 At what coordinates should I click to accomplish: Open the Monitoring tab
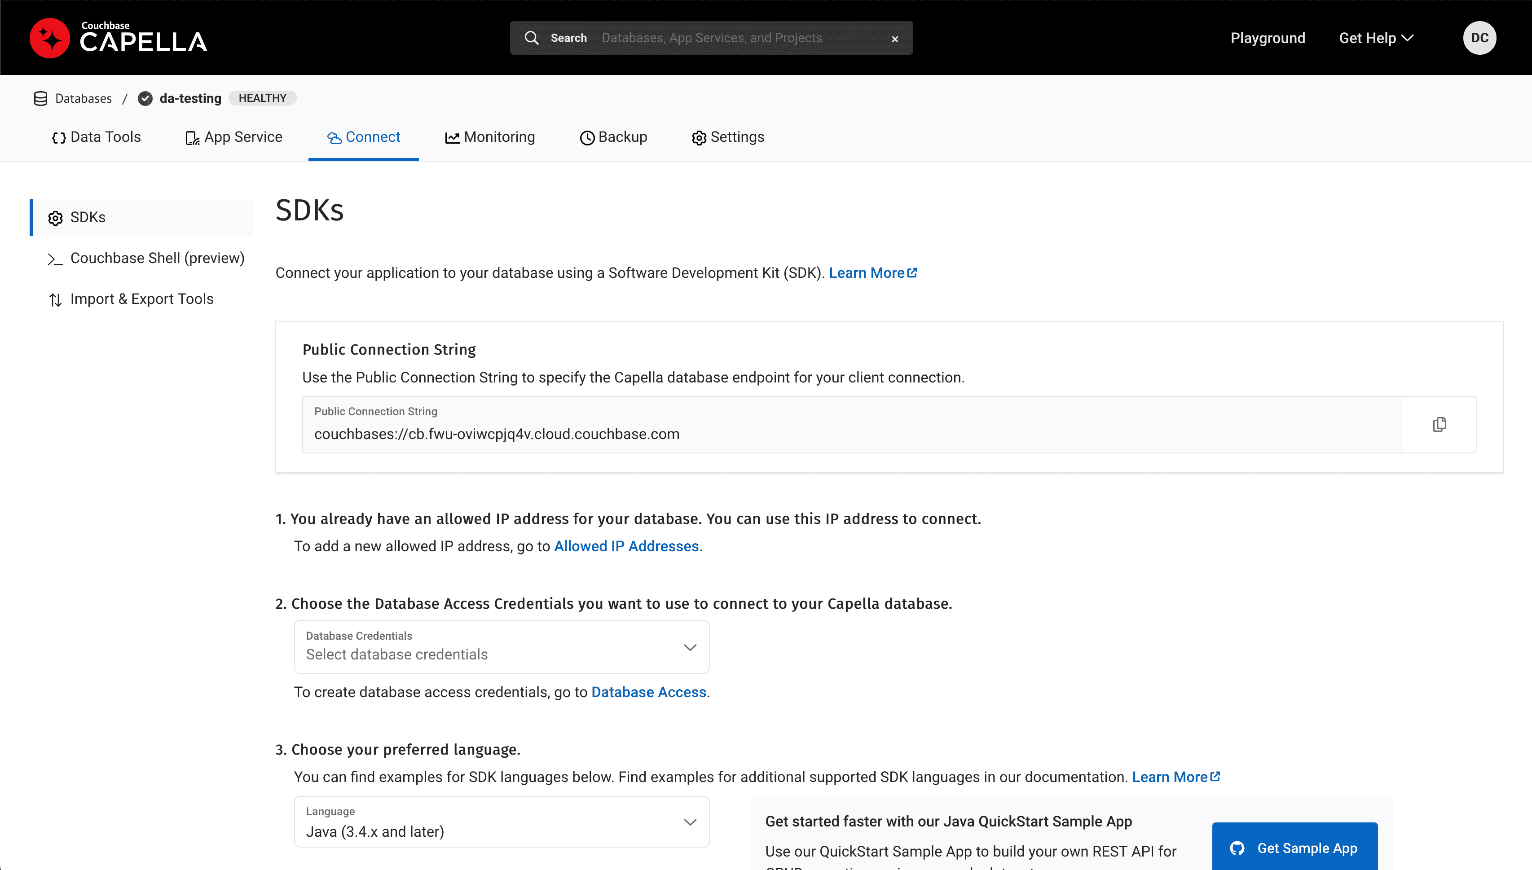tap(489, 137)
